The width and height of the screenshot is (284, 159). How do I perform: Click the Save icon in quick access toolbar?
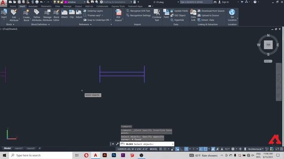click(19, 2)
